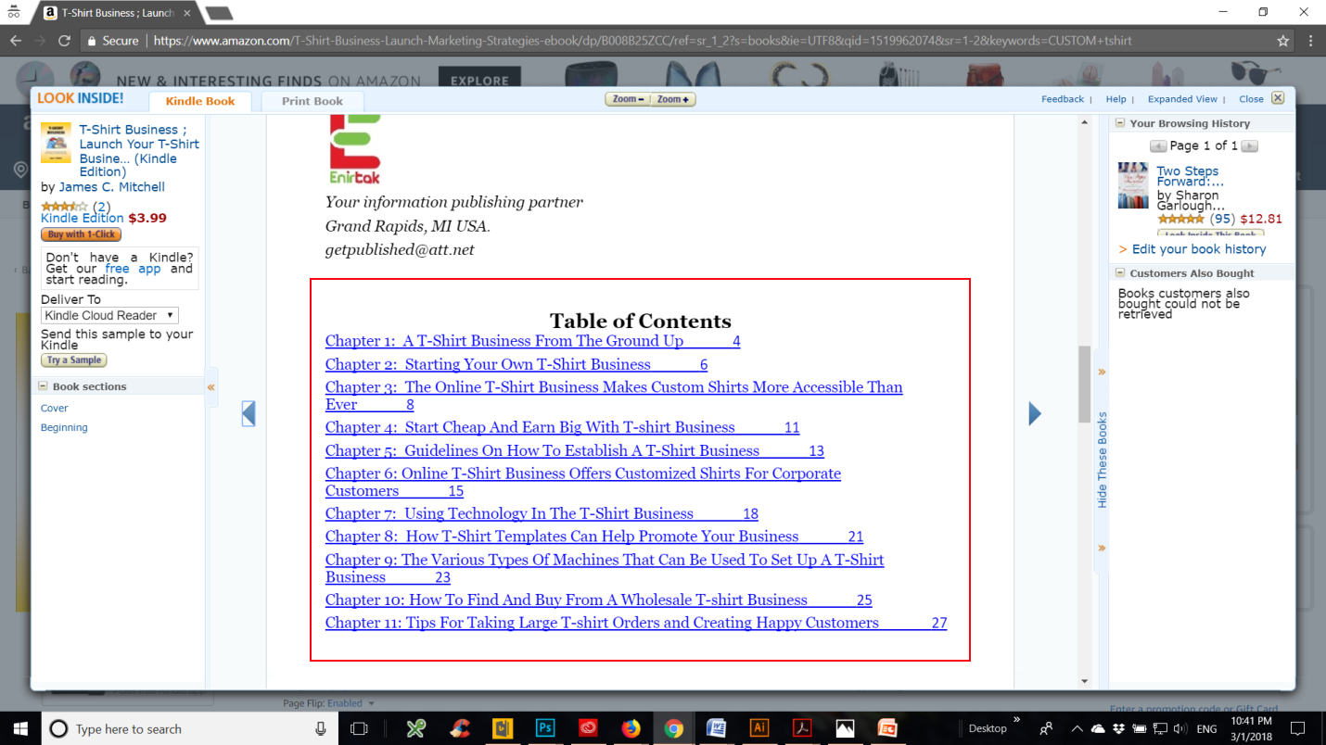Open James C. Mitchell author link
Screen dimensions: 1326x745
point(112,187)
